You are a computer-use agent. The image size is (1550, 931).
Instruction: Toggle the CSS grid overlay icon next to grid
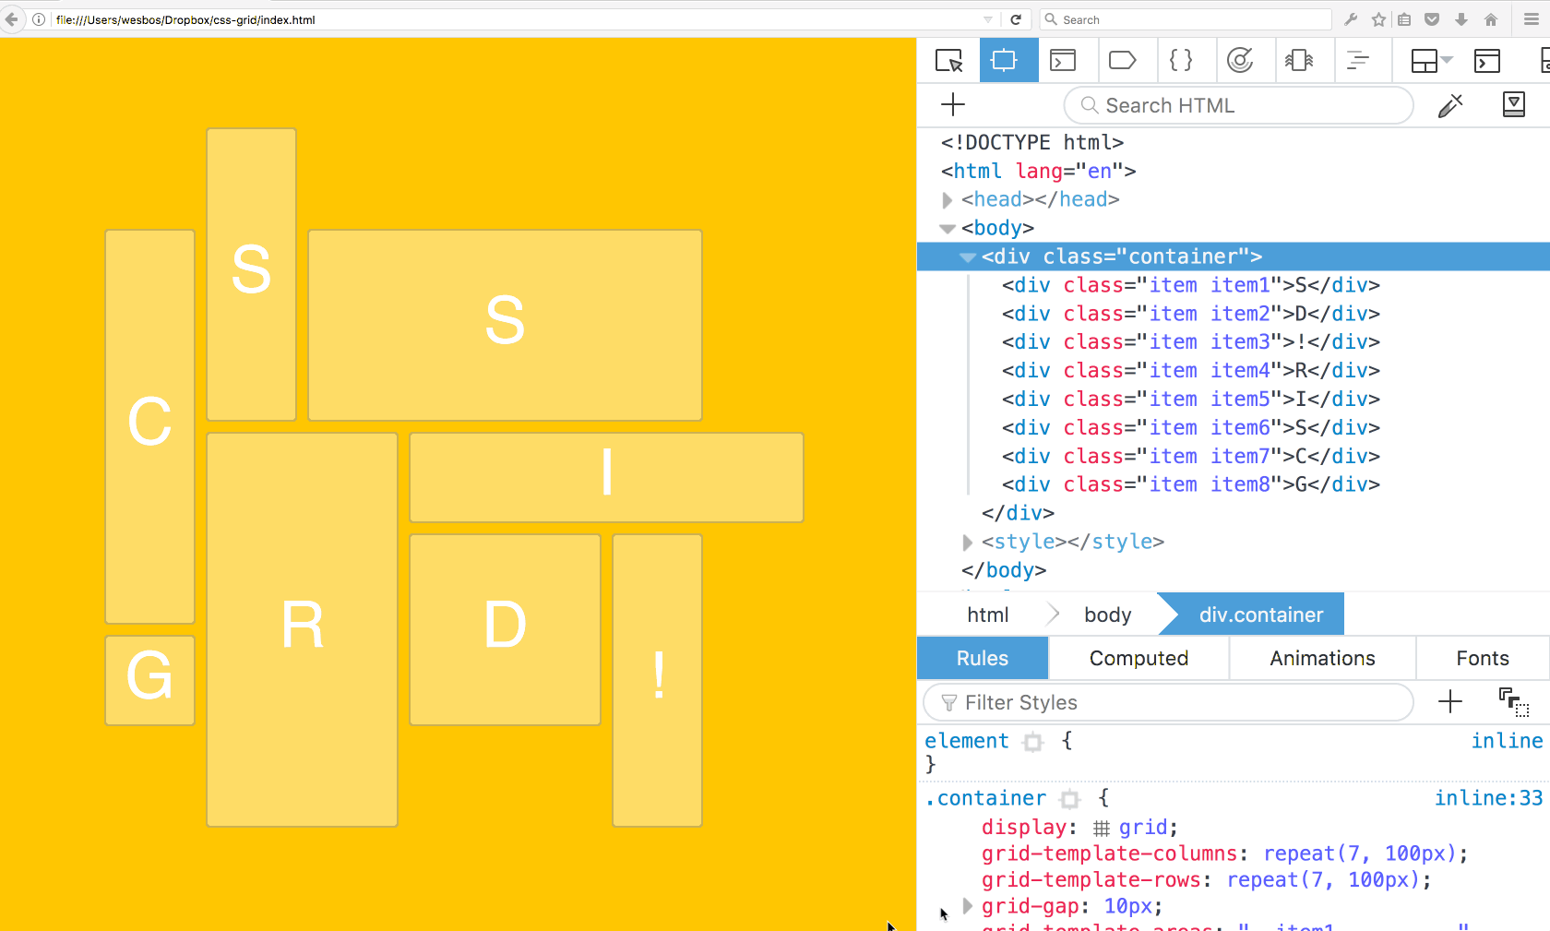1102,828
